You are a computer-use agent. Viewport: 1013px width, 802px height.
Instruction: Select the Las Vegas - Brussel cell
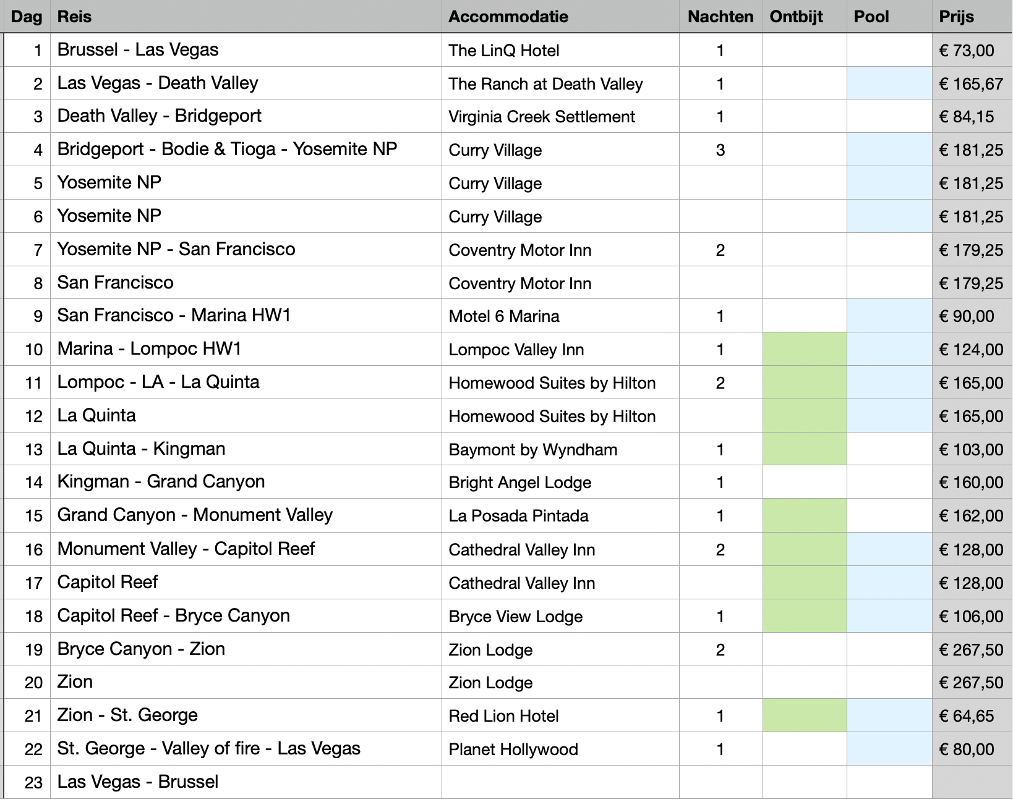pos(138,782)
